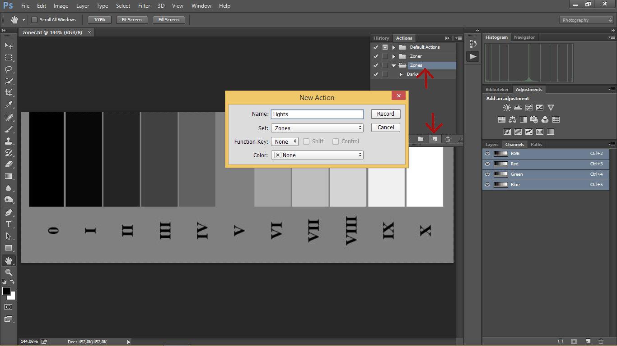617x346 pixels.
Task: Toggle the Default Actions checkmark
Action: click(375, 47)
